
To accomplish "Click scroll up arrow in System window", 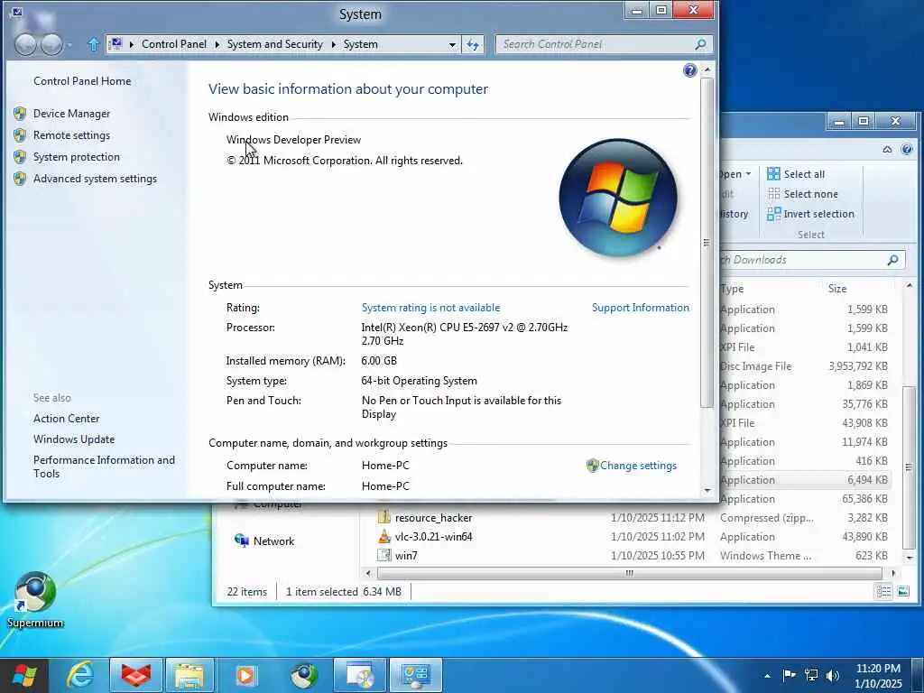I will (x=707, y=69).
